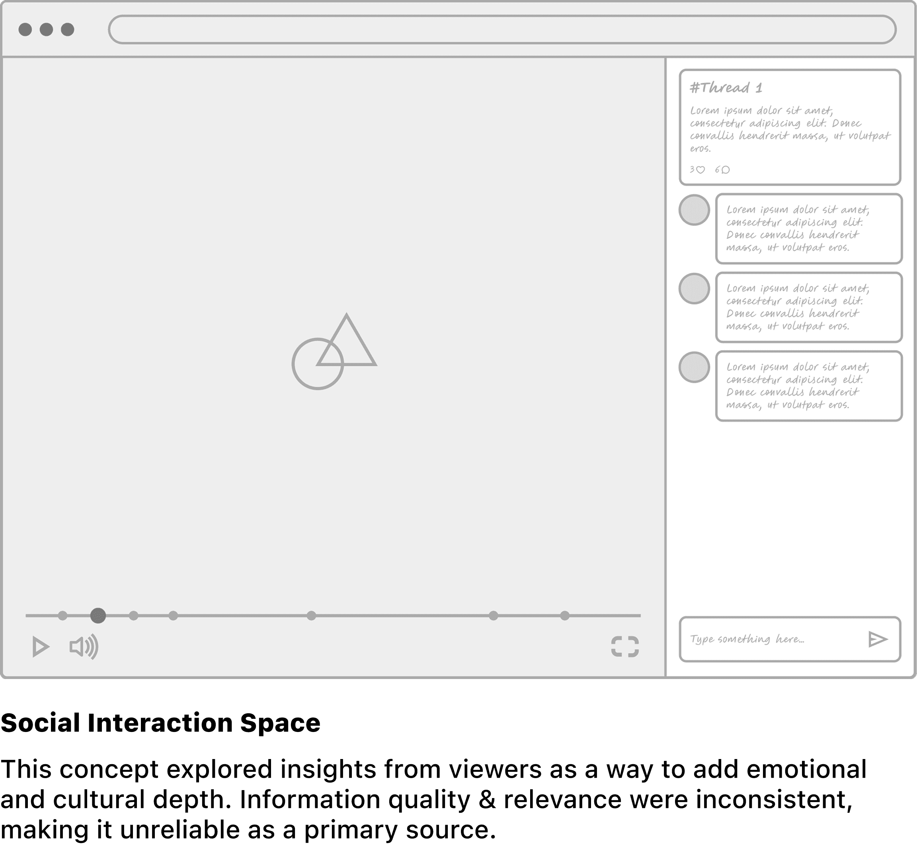Click the second commenter's avatar circle

tap(694, 289)
